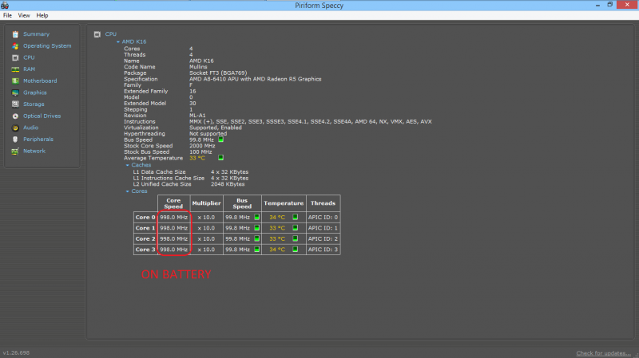
Task: Click the Average Temperature 33 °C value
Action: pos(197,158)
